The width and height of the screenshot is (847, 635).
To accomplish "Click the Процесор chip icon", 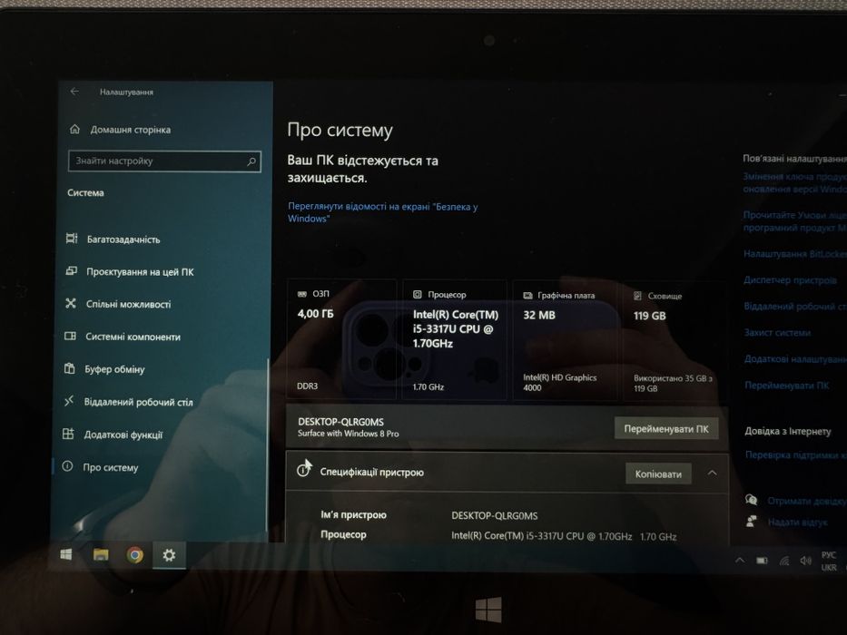I will click(x=417, y=294).
